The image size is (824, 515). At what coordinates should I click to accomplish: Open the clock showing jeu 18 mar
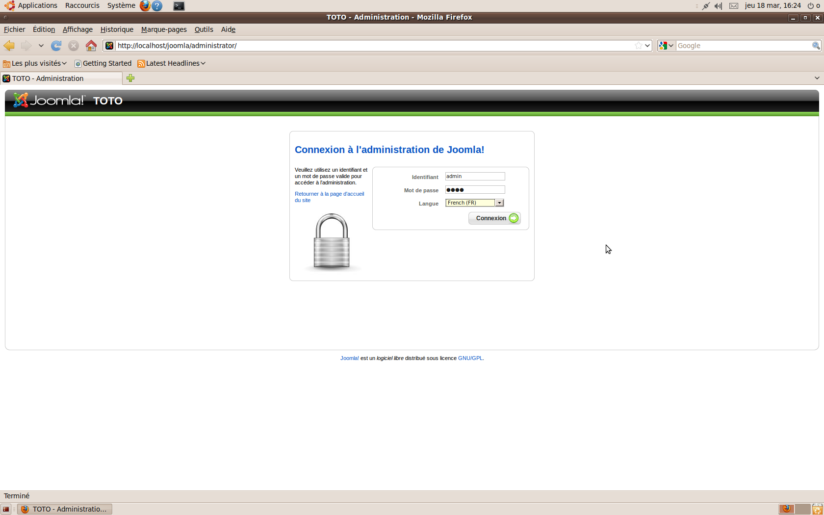772,5
